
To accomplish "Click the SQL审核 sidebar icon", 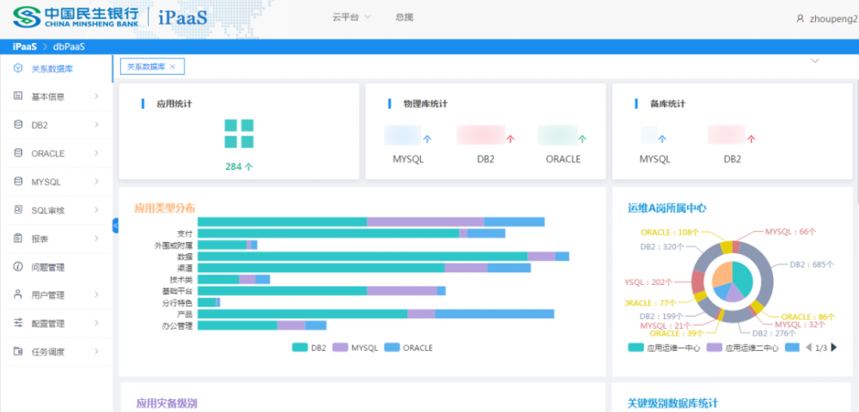I will [x=18, y=210].
